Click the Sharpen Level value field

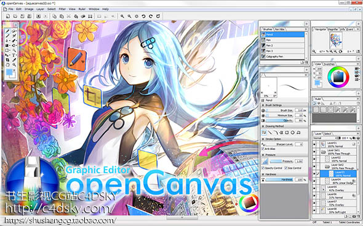coord(298,144)
